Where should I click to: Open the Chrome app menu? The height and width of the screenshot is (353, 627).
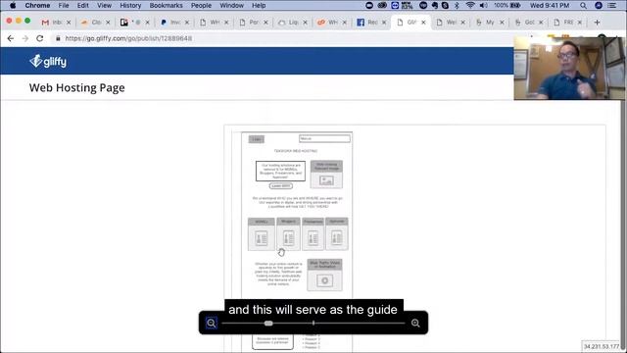tap(37, 6)
